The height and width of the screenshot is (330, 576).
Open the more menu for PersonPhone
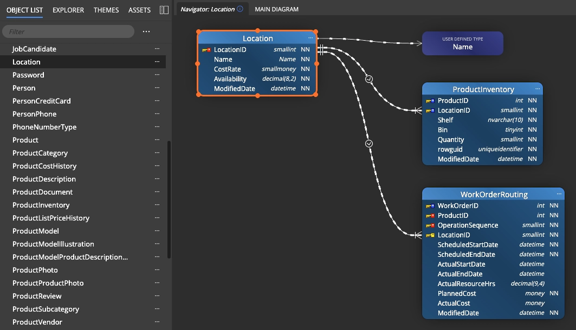click(x=157, y=114)
